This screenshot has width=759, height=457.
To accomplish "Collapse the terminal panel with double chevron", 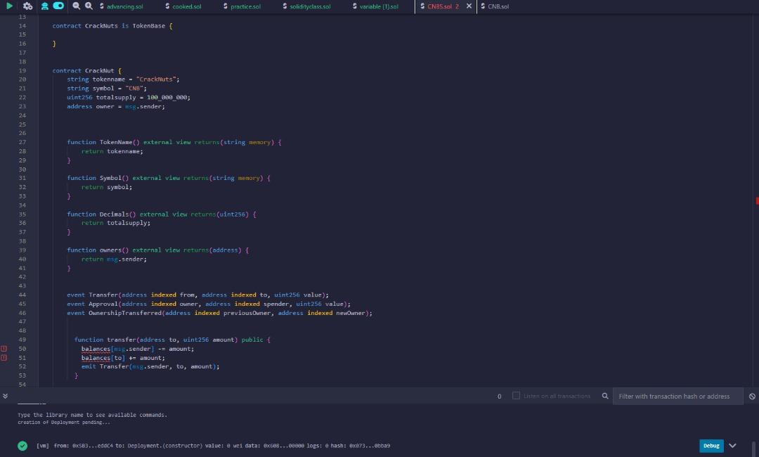I will [6, 396].
